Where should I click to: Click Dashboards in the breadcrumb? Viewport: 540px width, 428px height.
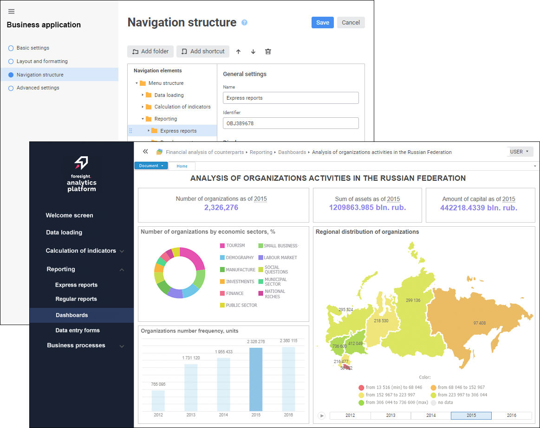(292, 152)
